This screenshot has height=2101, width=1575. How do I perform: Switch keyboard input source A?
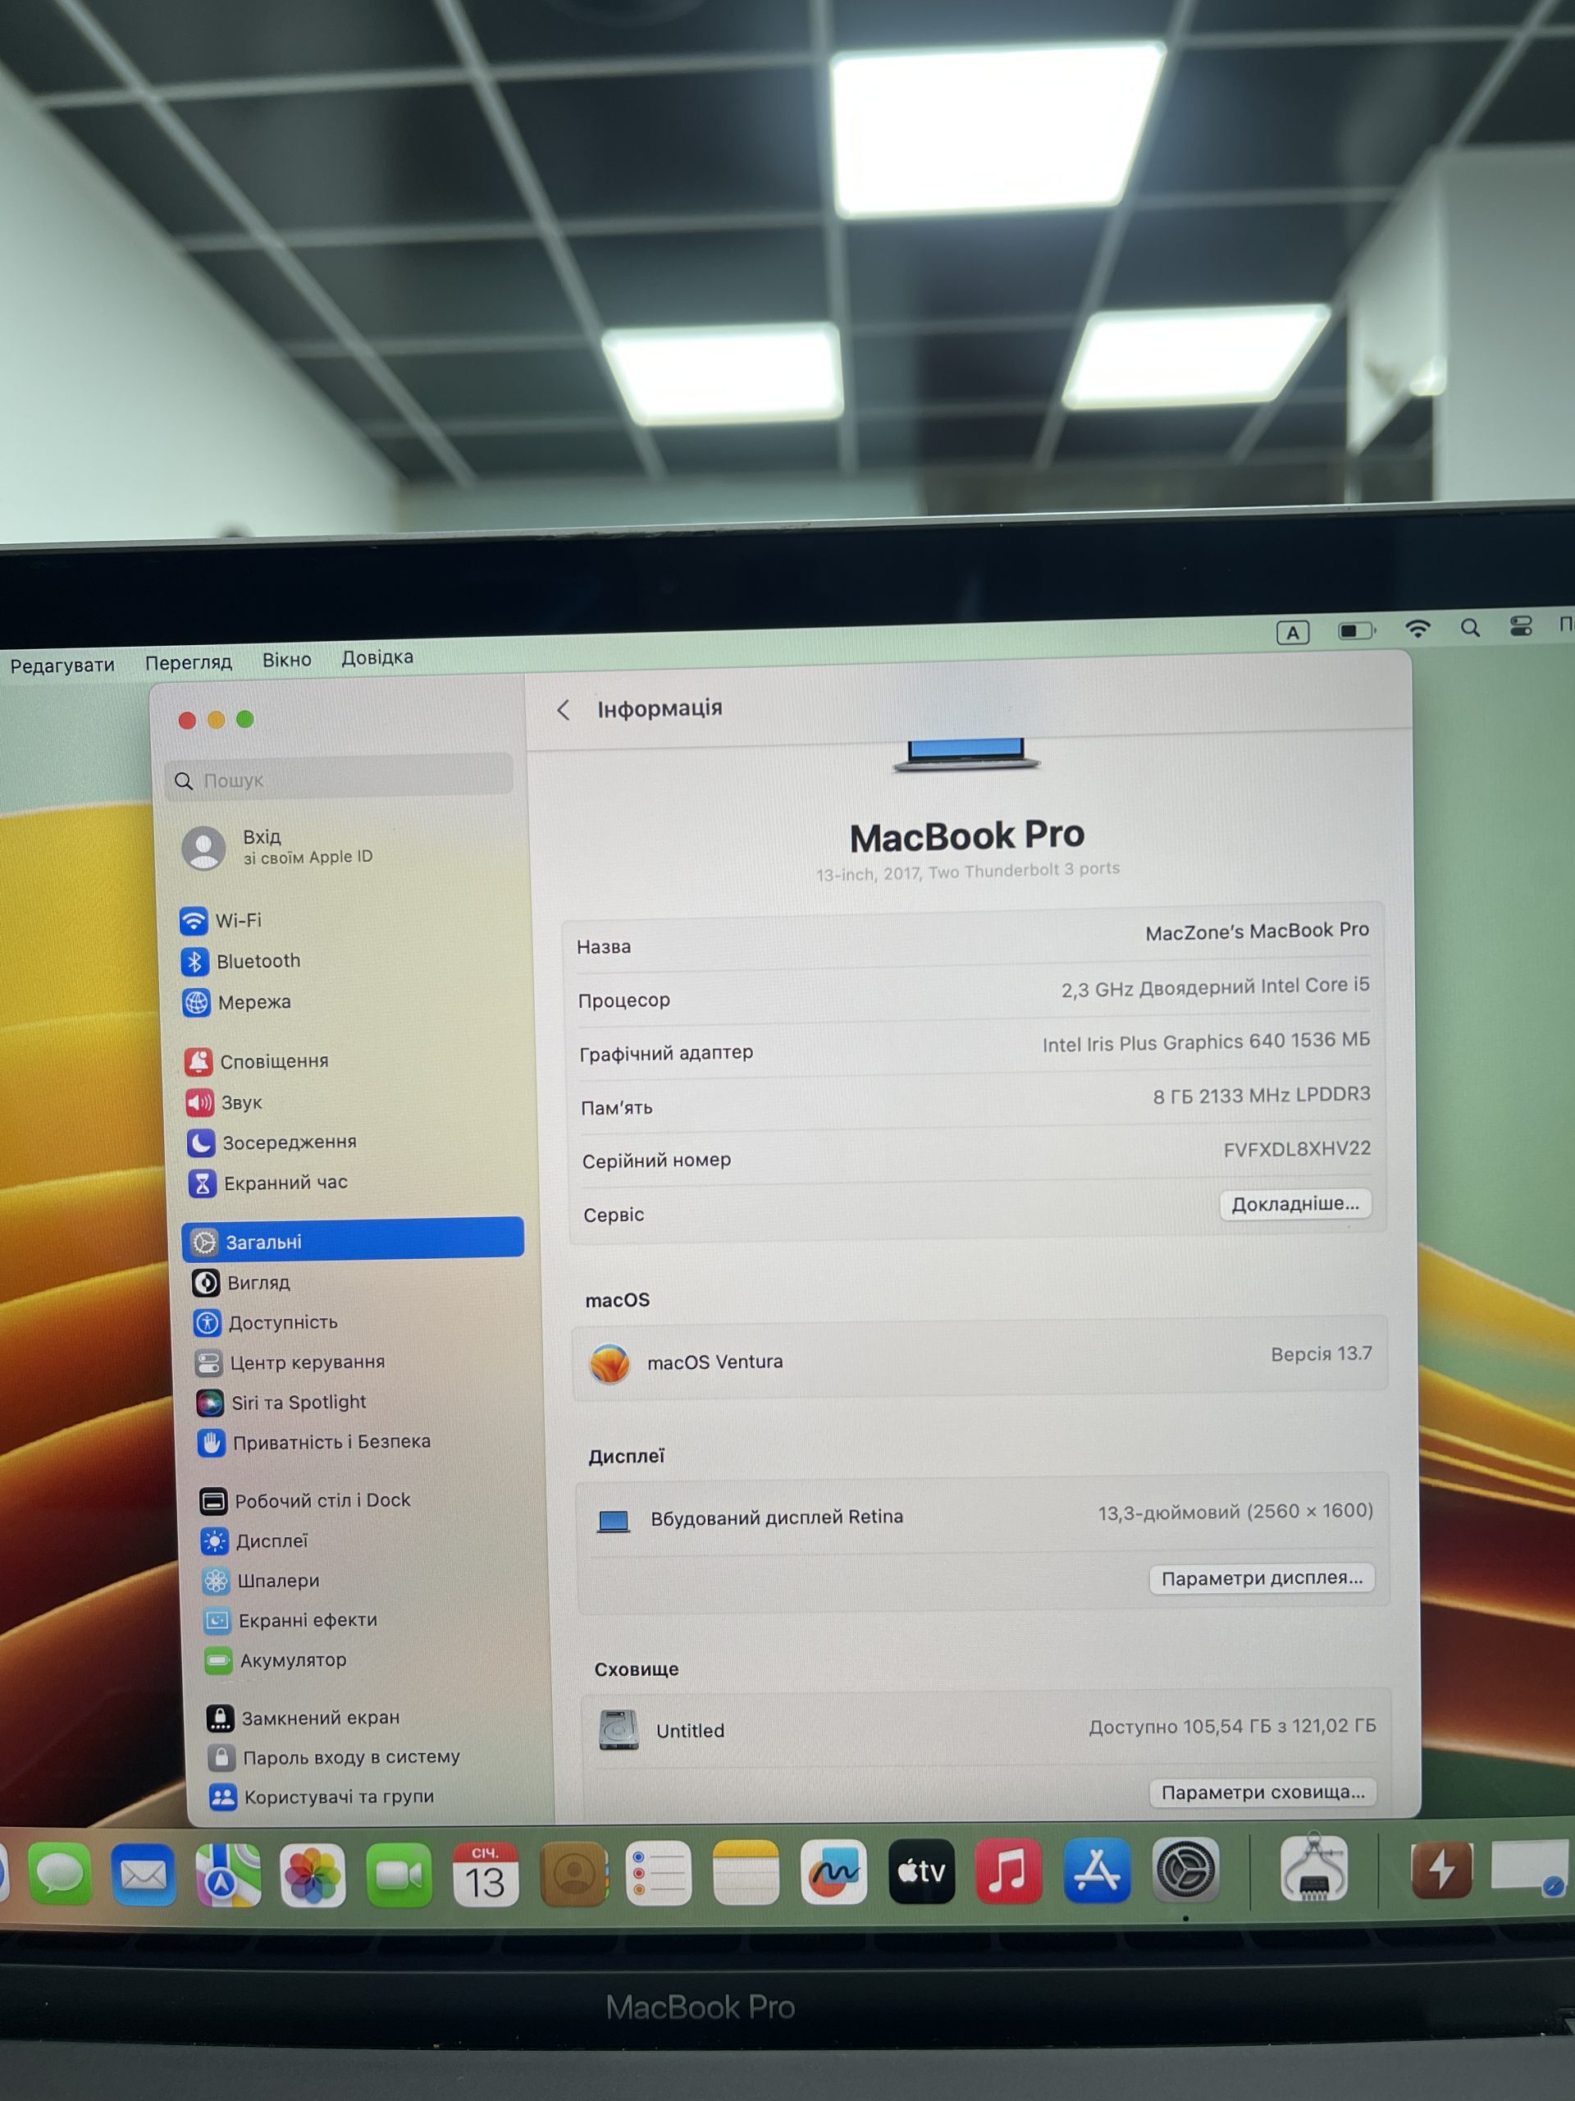click(1293, 633)
